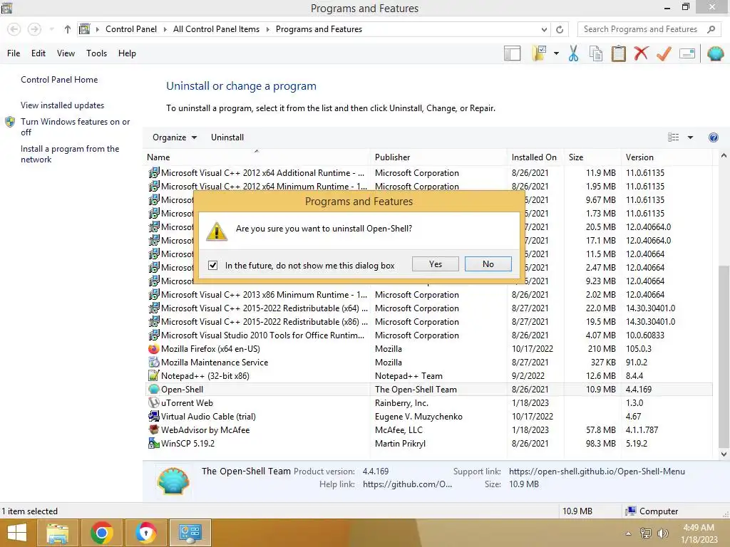Click Install a program from the network
Screen dimensions: 730x547
click(70, 154)
